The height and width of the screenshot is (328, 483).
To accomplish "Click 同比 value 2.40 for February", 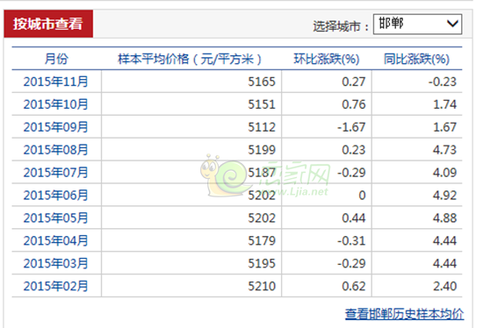I will pos(445,287).
